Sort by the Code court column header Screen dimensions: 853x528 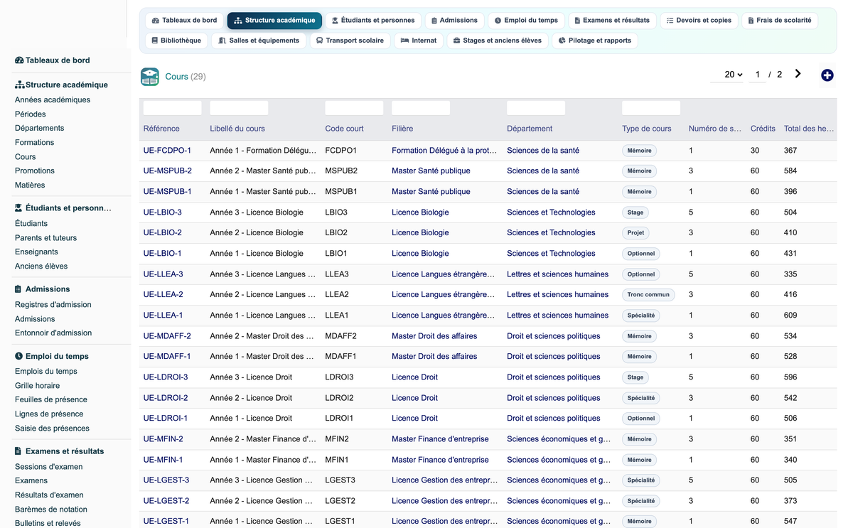pos(344,129)
